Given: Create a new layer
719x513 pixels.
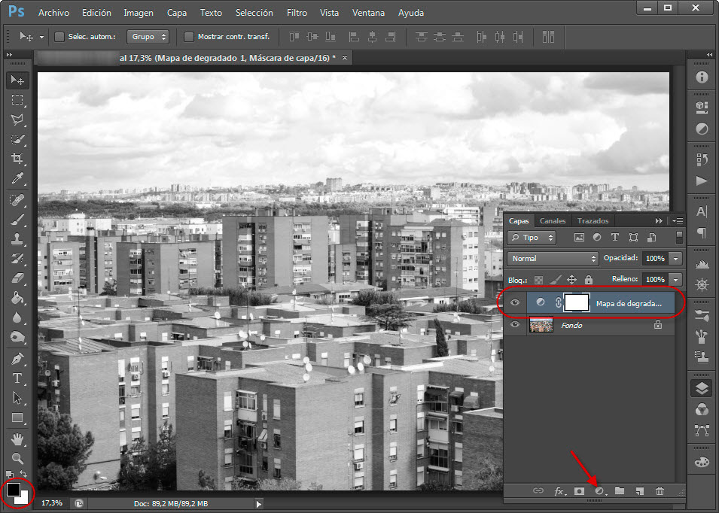Looking at the screenshot, I should pos(640,491).
